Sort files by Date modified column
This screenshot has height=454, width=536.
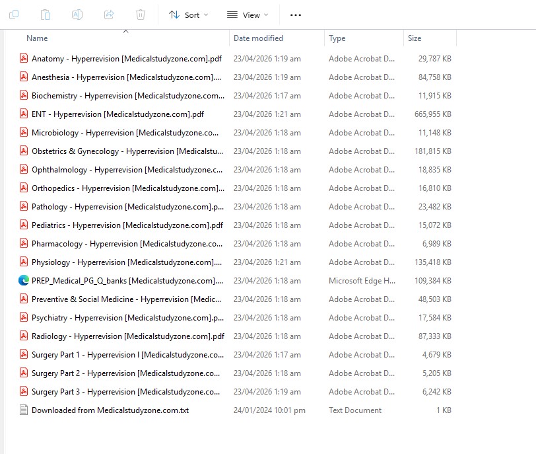pos(258,38)
